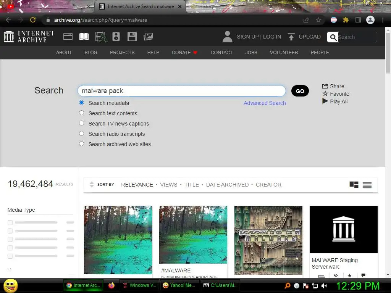Click the magnifier icon in top search box
This screenshot has width=391, height=293.
(333, 37)
